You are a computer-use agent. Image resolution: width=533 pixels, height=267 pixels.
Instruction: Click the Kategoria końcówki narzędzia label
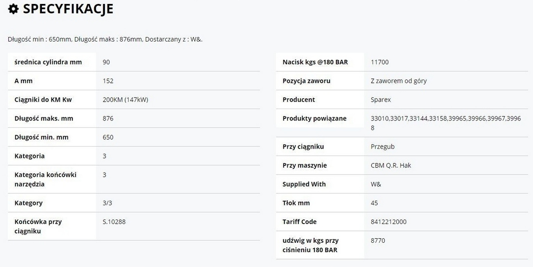point(45,179)
